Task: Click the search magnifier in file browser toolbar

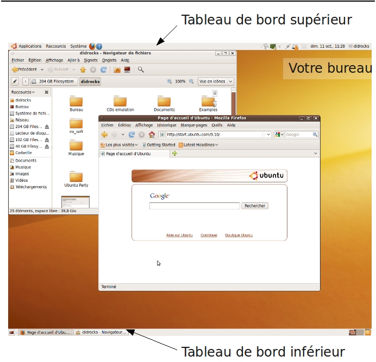Action: (x=141, y=69)
